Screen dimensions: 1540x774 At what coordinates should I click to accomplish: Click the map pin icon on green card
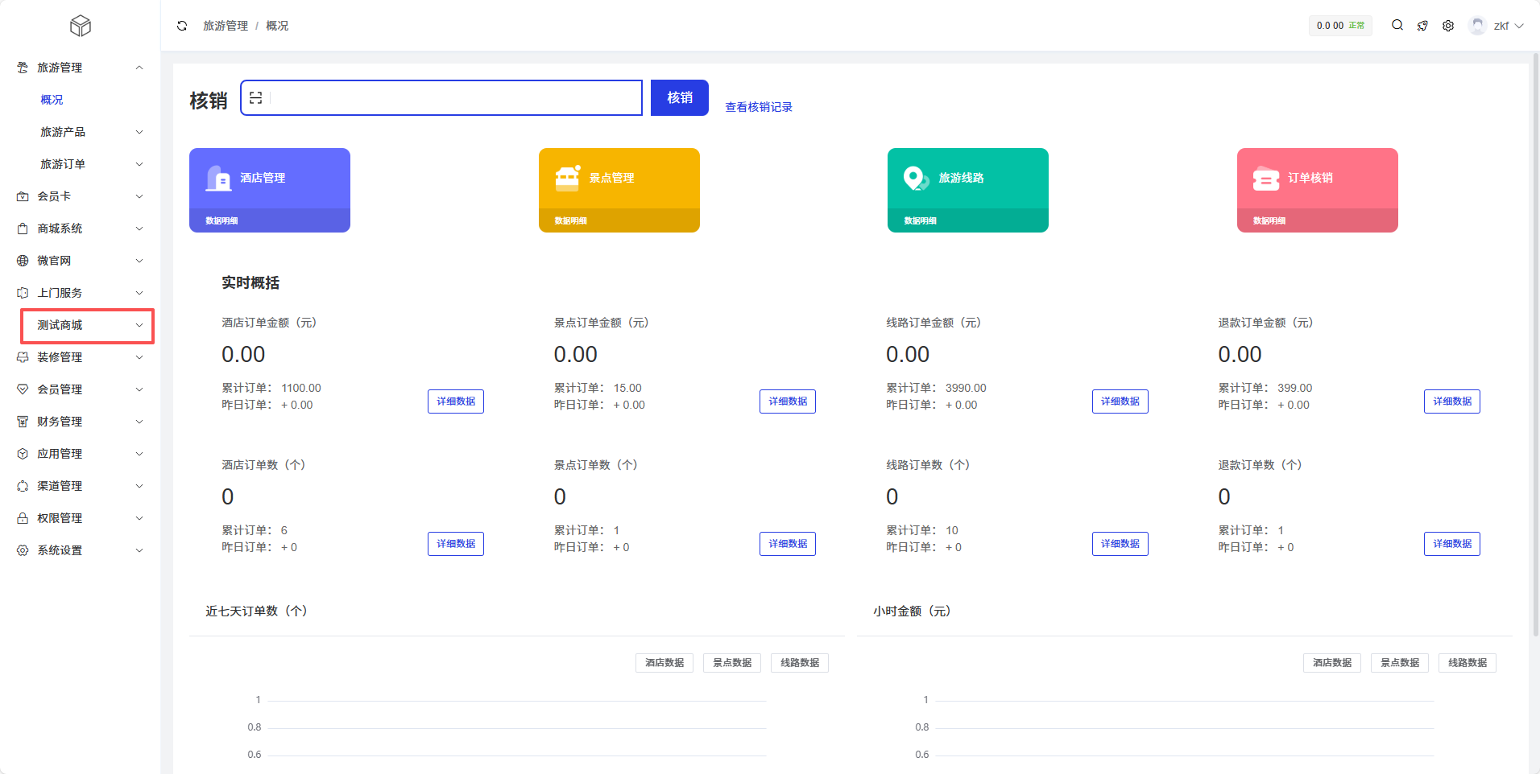915,178
